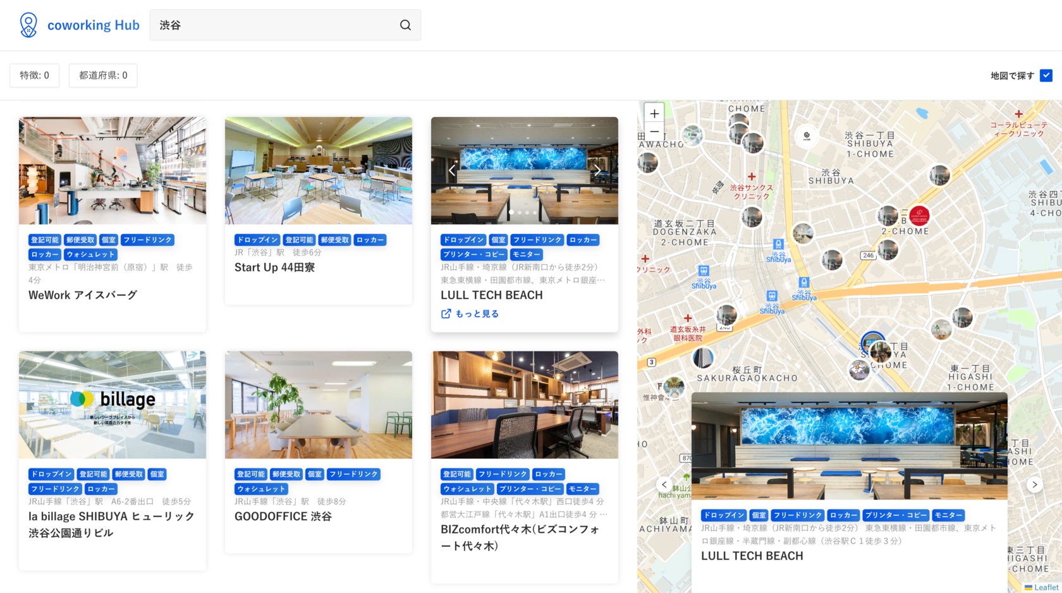This screenshot has height=593, width=1062.
Task: Select the WeWork アイスバーグ title
Action: [83, 295]
